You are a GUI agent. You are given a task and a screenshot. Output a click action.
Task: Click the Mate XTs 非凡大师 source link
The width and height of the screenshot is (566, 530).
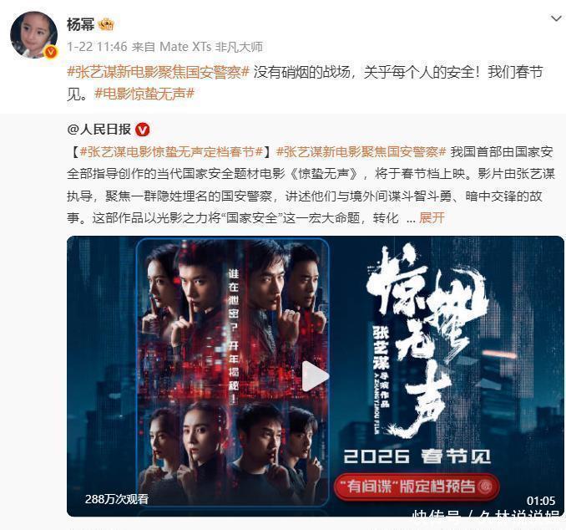(x=211, y=47)
